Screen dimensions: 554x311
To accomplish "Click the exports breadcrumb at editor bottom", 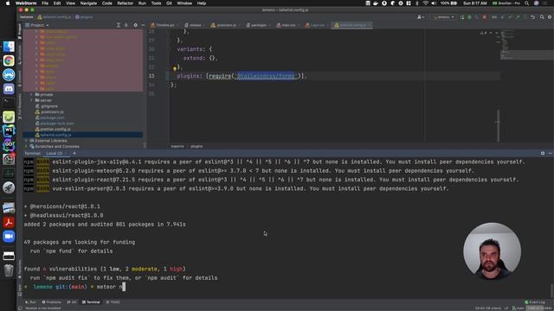I will coord(177,146).
